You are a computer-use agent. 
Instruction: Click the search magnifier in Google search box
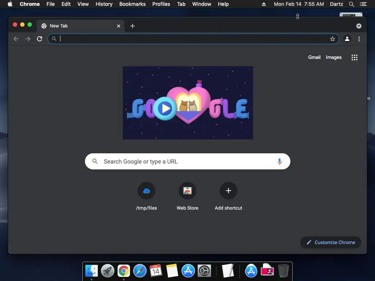95,161
